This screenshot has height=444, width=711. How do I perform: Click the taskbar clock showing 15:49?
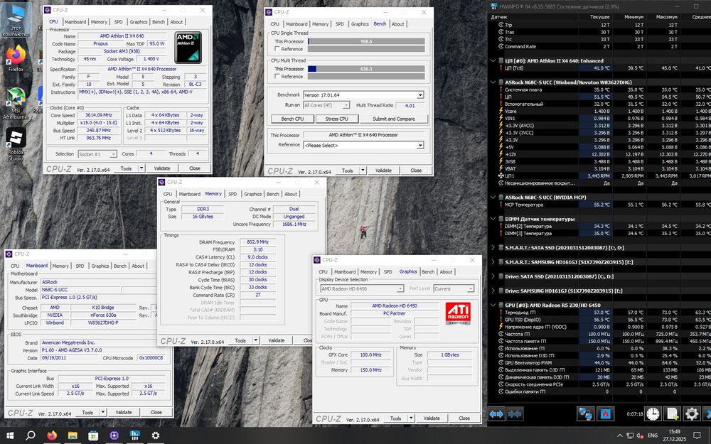point(674,435)
